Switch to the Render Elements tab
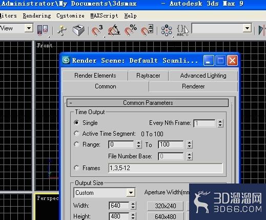 [x=95, y=76]
